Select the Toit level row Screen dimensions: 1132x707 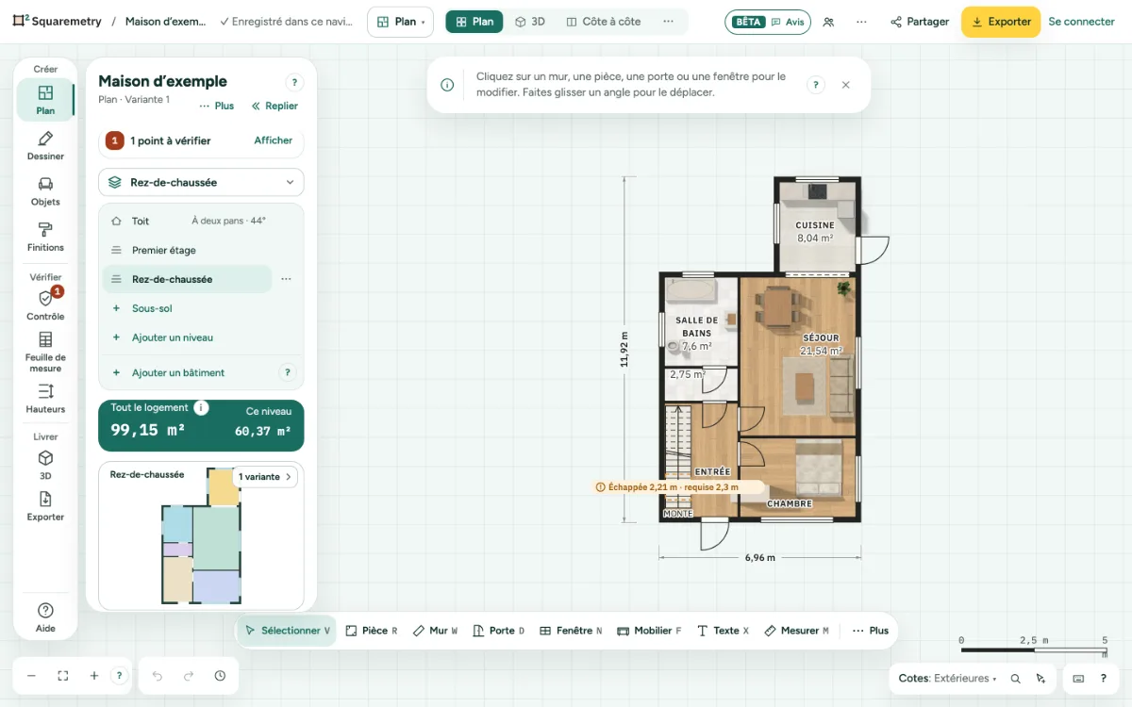201,221
